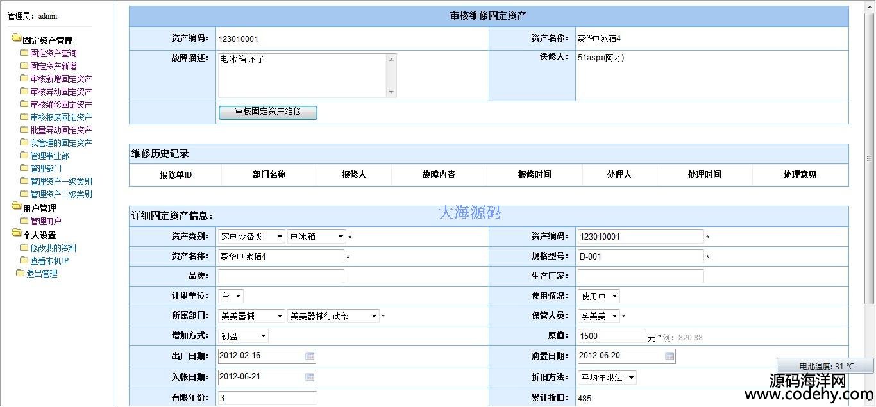Click the 报修单ID column header
This screenshot has height=407, width=876.
(x=176, y=174)
